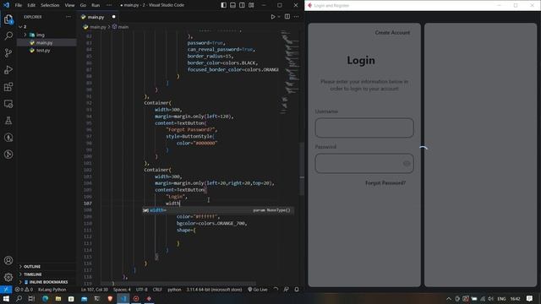541x304 pixels.
Task: Open the Search view in activity bar
Action: coord(8,35)
